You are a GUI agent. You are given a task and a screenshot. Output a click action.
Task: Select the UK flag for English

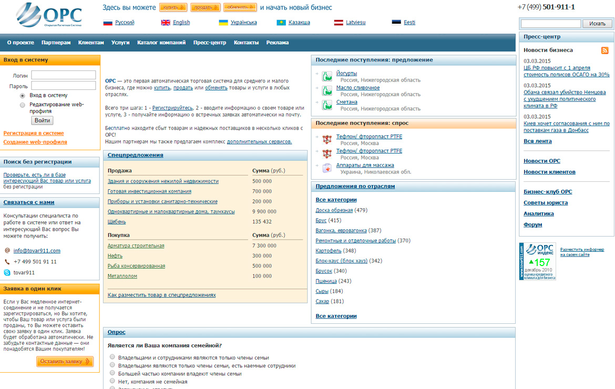pos(166,23)
